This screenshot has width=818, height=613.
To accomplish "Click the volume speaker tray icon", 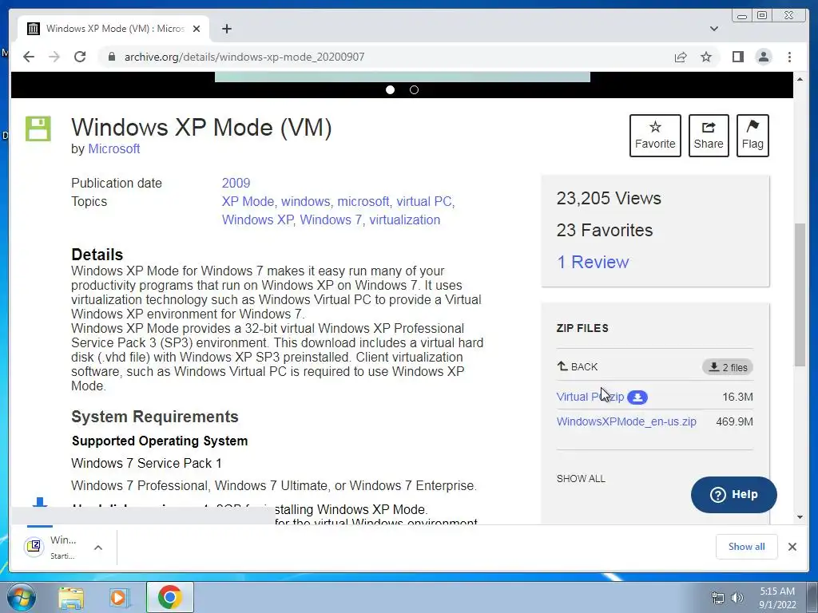I will coord(737,598).
